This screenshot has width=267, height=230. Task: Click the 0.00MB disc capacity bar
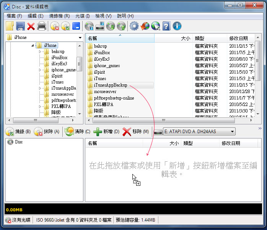pyautogui.click(x=133, y=209)
